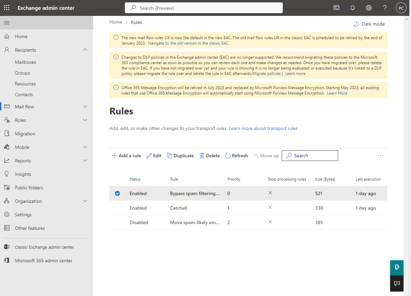
Task: Click the Roles icon in sidebar
Action: (x=7, y=120)
